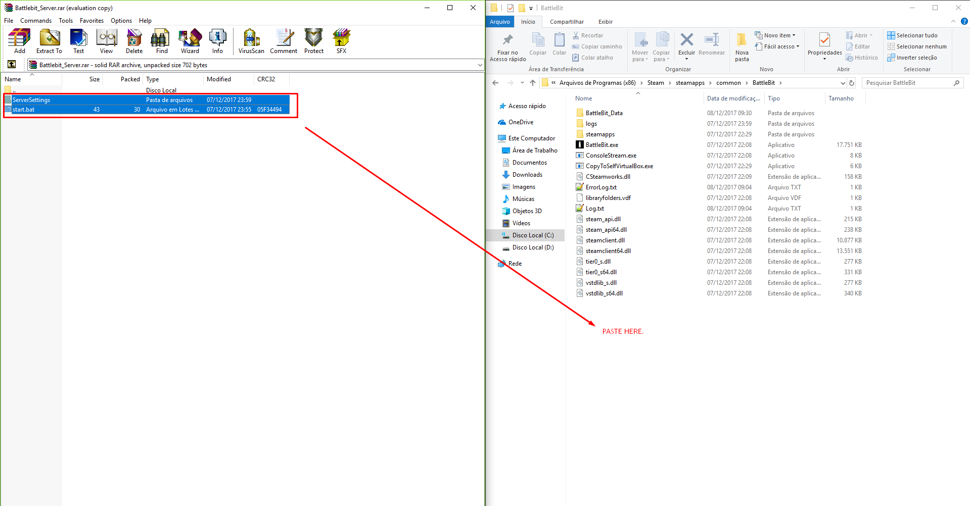Click Selecionar nenhum in the ribbon

[x=917, y=46]
